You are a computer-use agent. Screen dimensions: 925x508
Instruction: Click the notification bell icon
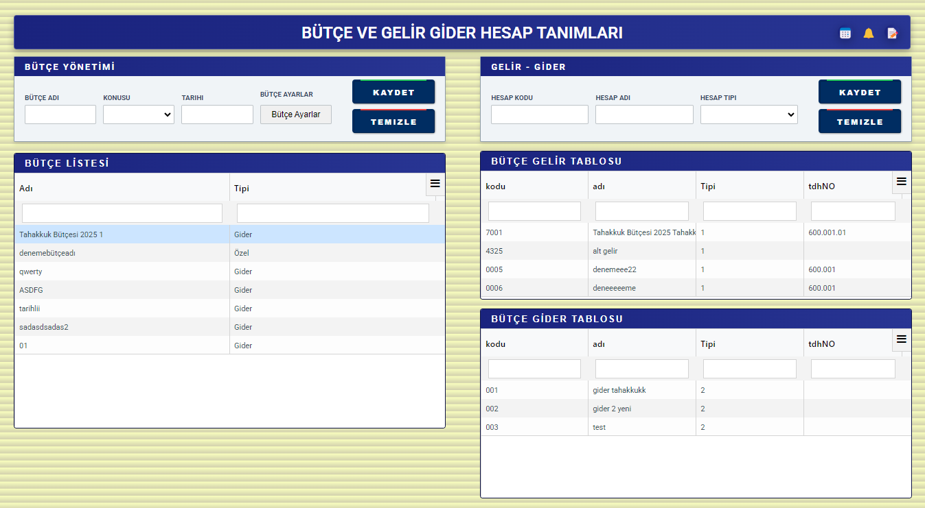pos(869,33)
